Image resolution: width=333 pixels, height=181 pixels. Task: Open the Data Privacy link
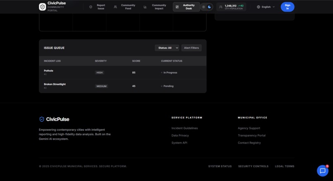(x=180, y=135)
